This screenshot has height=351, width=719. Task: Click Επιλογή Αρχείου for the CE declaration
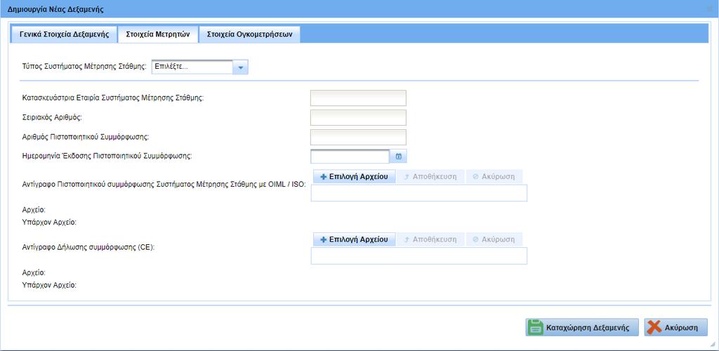[354, 239]
